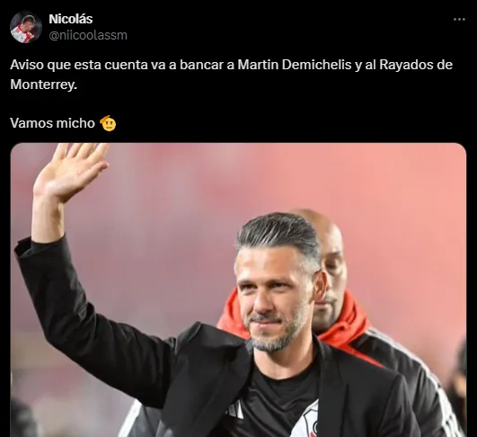Click the words Martin Demichelis in tweet
This screenshot has width=477, height=437.
(x=294, y=65)
